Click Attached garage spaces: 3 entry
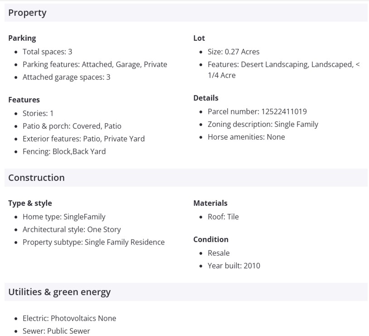Viewport: 369px width, 336px height. [x=66, y=77]
